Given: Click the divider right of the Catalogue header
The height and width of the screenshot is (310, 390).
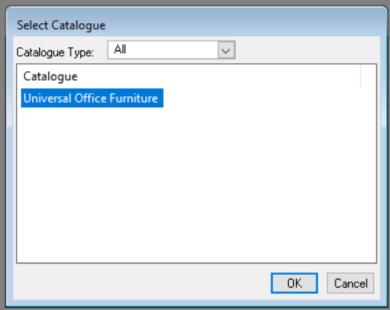Looking at the screenshot, I should click(x=360, y=77).
